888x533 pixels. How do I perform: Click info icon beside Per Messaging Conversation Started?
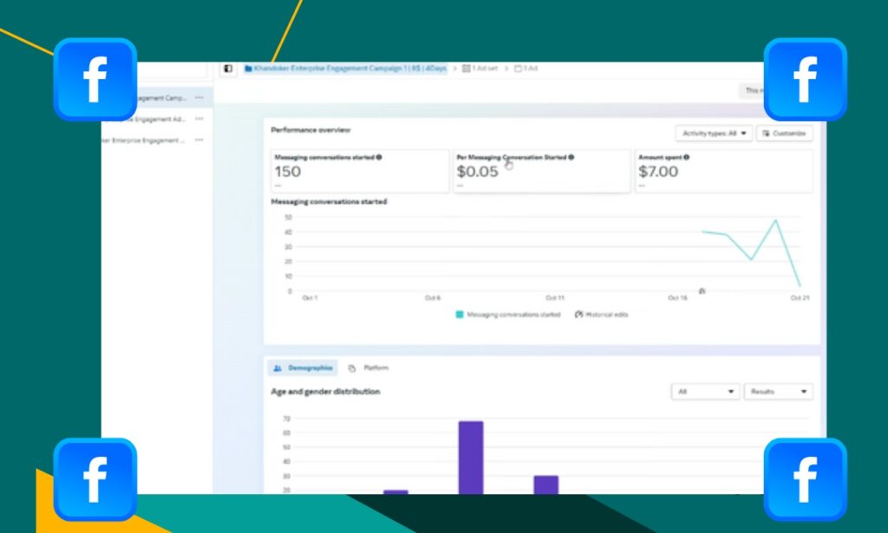coord(571,158)
